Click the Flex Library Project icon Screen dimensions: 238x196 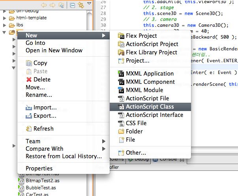pos(121,52)
